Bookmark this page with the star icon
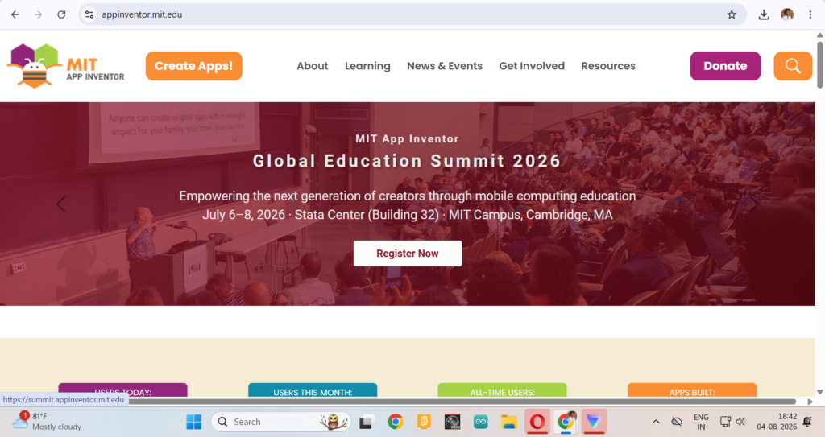 tap(732, 14)
